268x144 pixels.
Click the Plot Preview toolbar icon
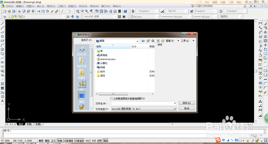[x=24, y=11]
